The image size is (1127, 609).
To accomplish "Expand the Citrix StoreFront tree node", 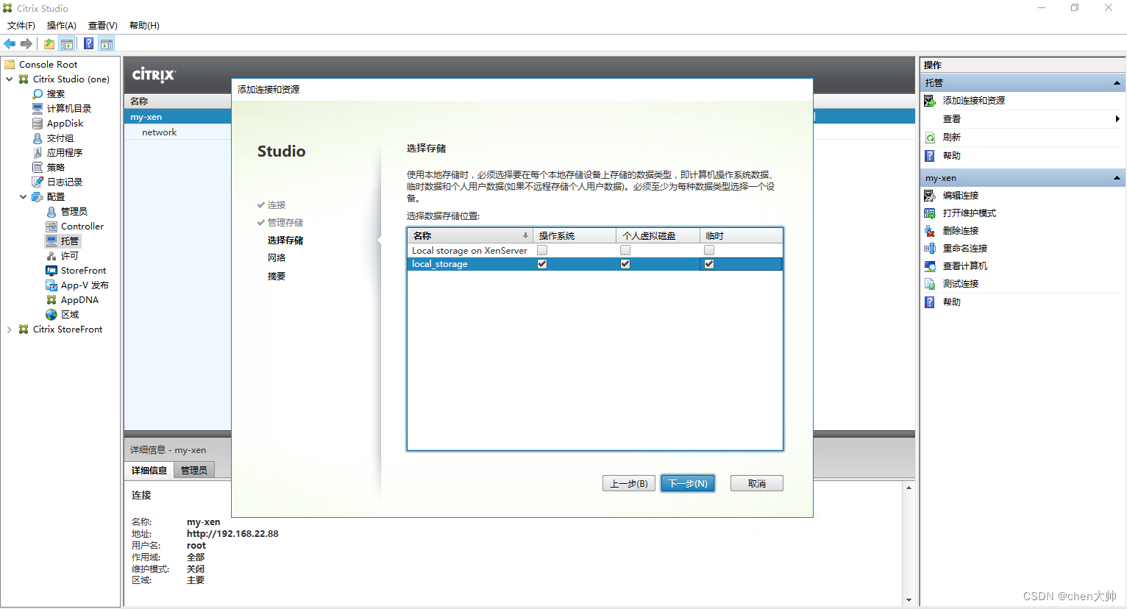I will click(x=9, y=330).
